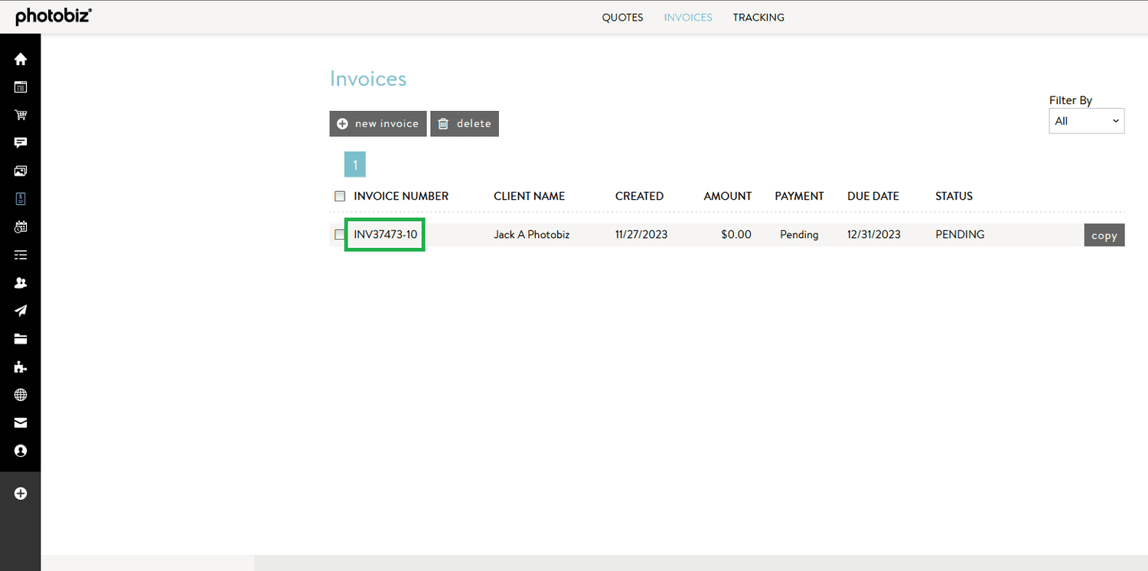Open the home dashboard icon
The image size is (1148, 571).
pyautogui.click(x=20, y=59)
